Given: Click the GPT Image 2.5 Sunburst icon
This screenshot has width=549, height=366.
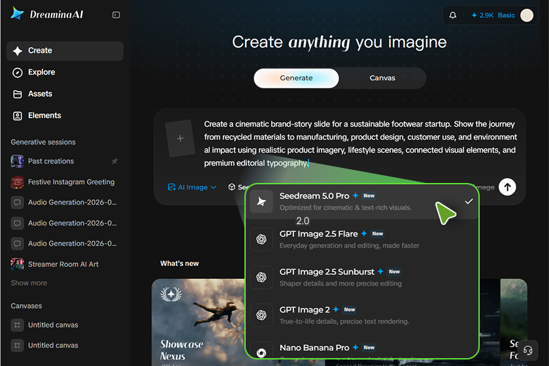Looking at the screenshot, I should [x=261, y=277].
